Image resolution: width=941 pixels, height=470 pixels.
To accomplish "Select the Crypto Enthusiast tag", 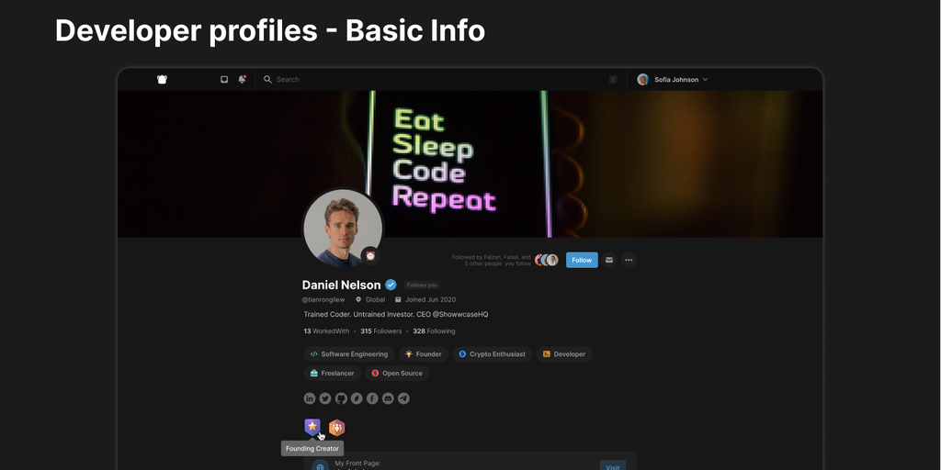I will coord(493,354).
